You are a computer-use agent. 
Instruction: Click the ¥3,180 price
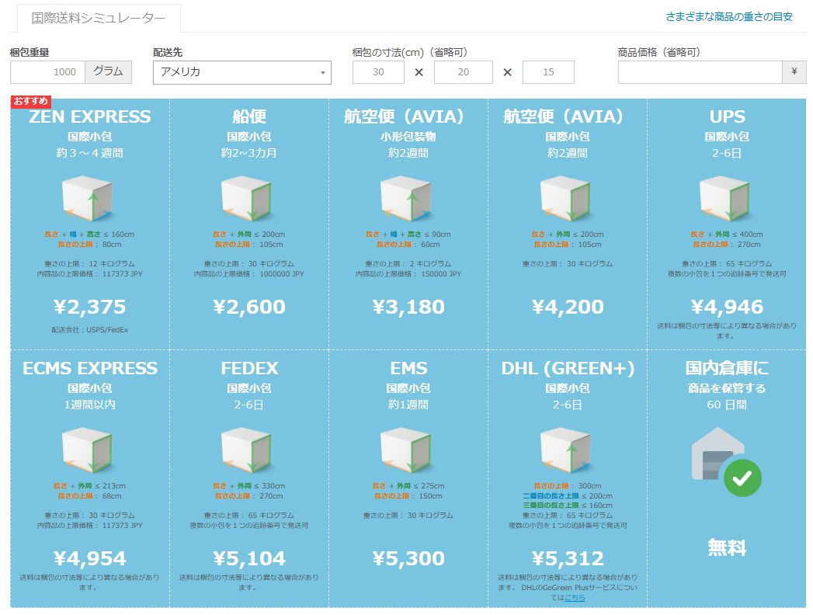pyautogui.click(x=408, y=307)
